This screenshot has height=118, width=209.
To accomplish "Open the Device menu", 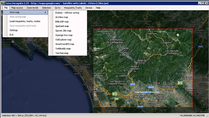I will 89,8.
